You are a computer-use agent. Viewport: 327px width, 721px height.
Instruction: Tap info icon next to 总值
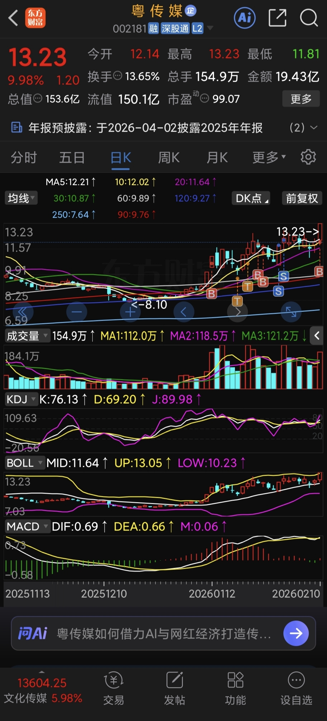38,98
